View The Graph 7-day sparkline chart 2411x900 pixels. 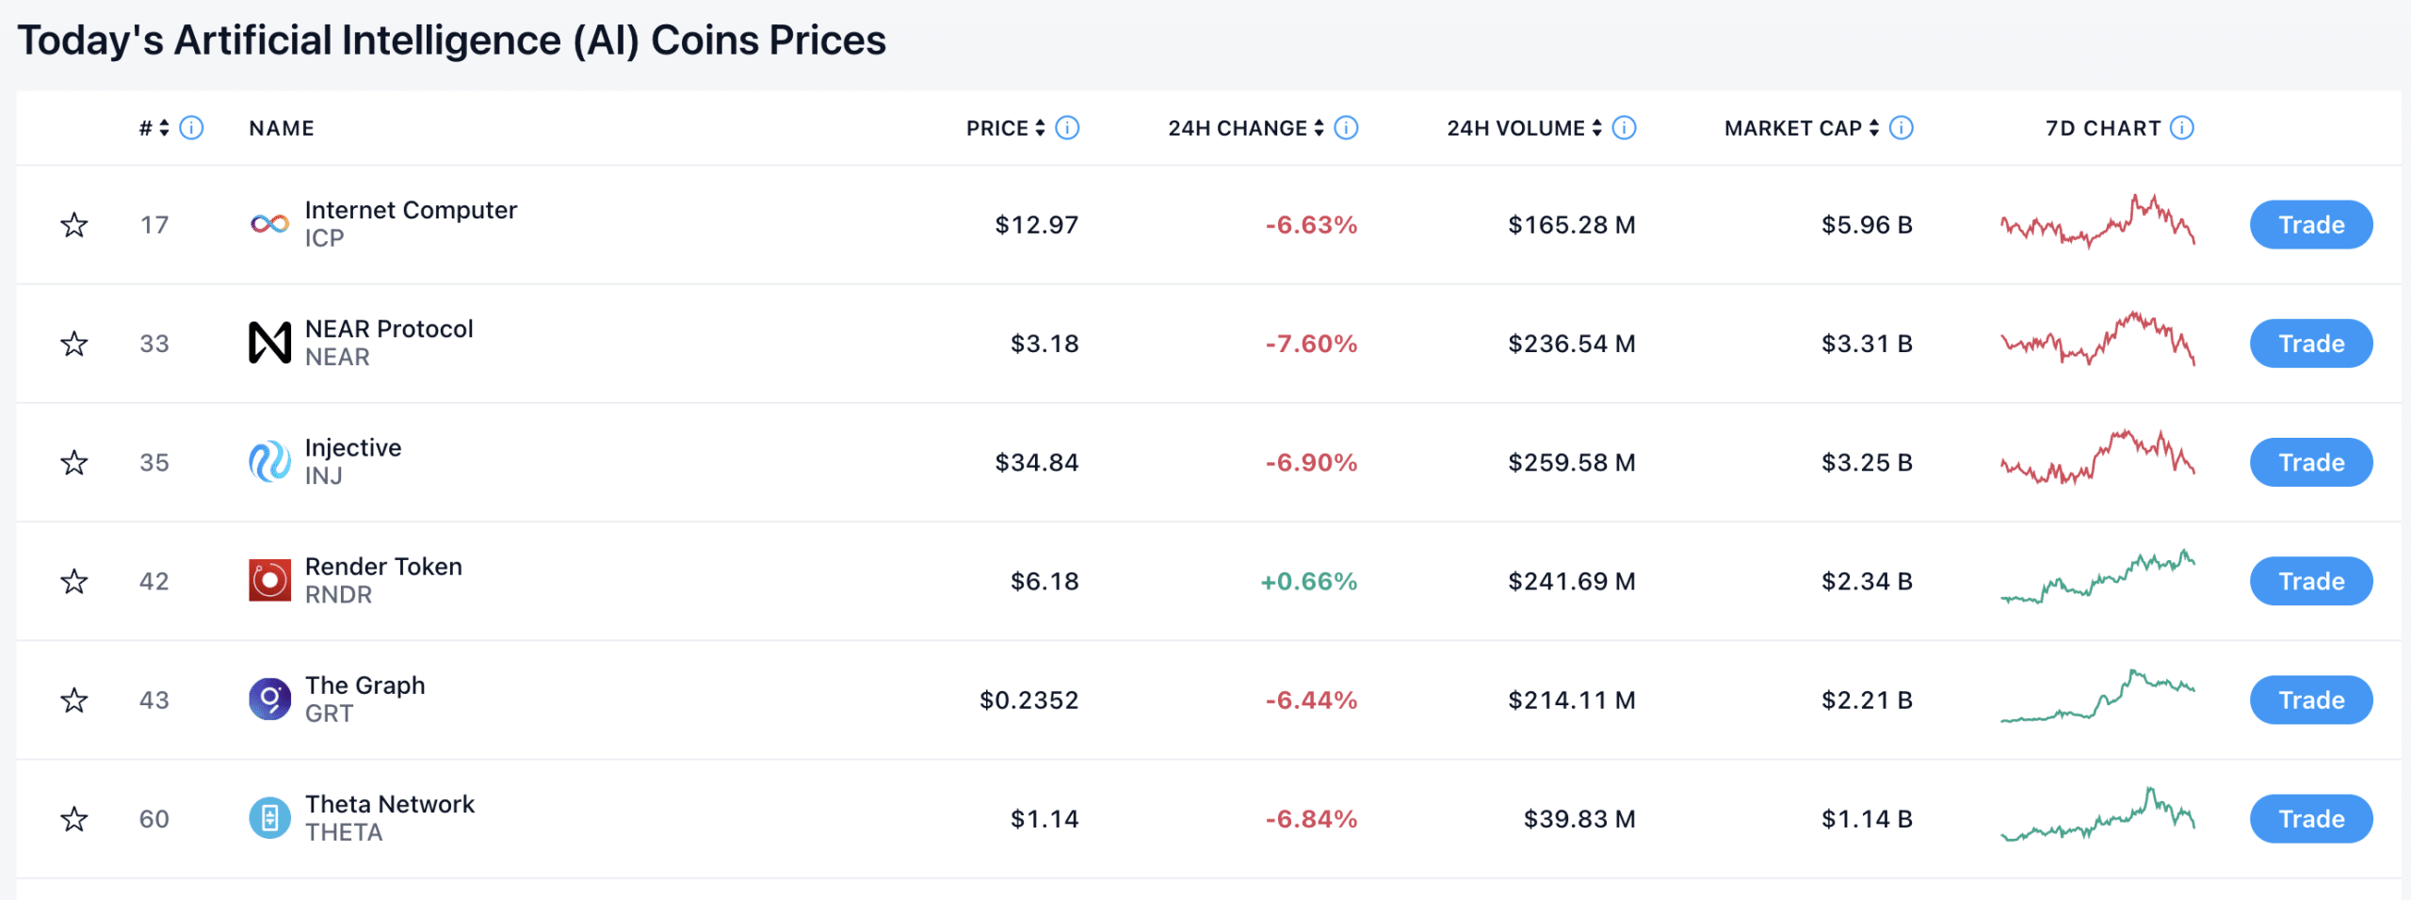(2097, 696)
